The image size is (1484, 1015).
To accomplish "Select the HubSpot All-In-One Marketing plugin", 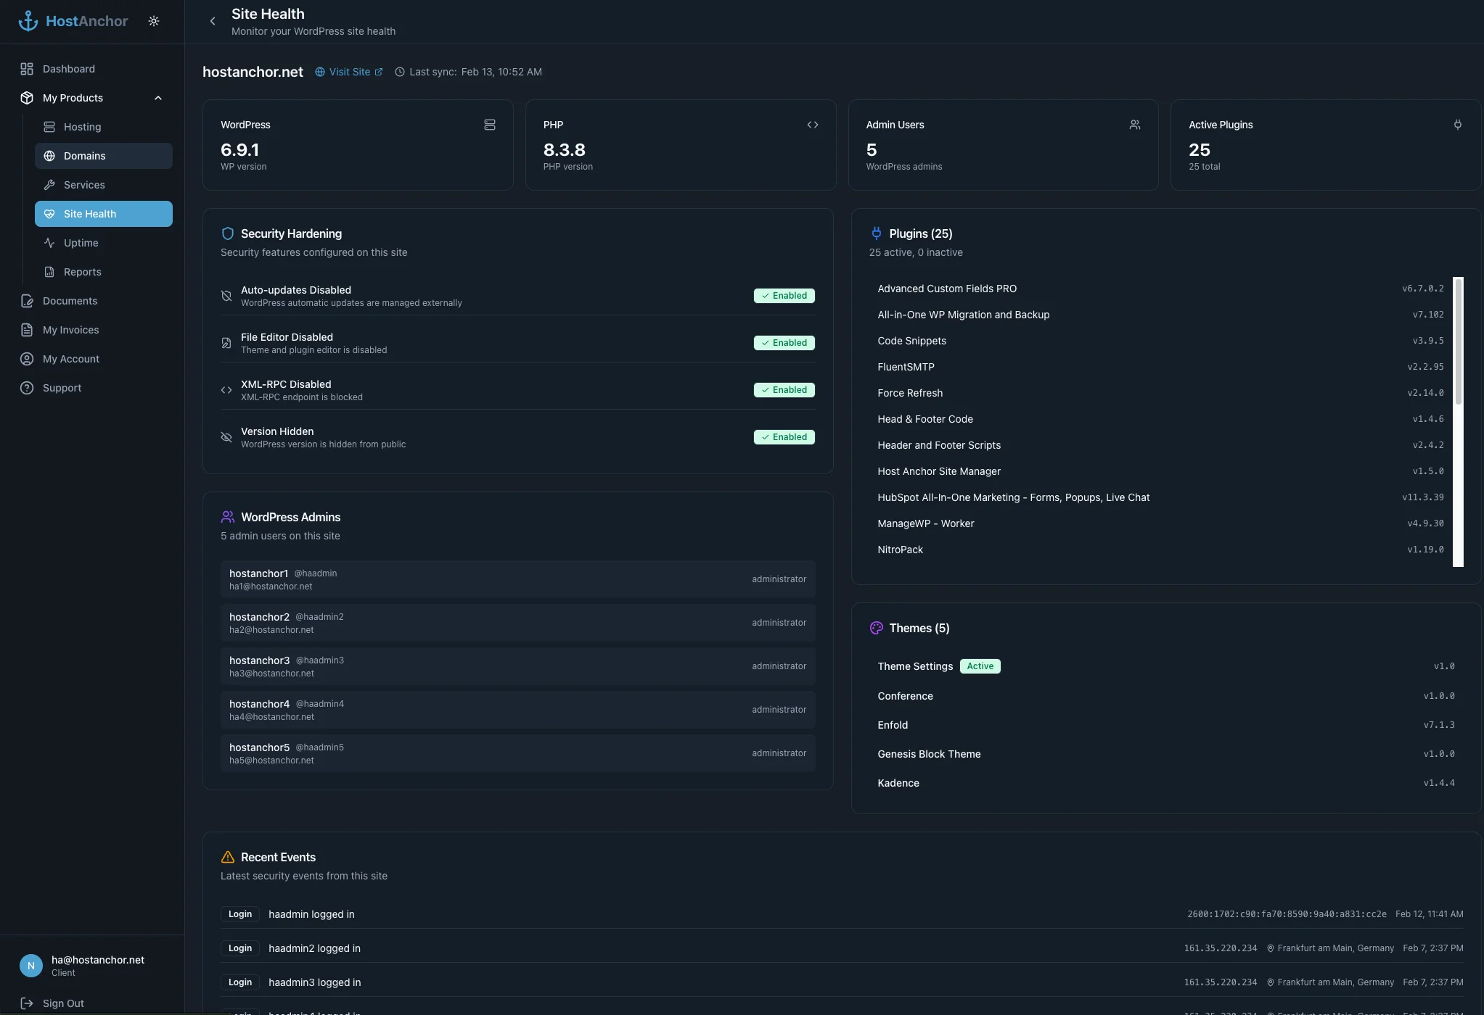I will [1160, 497].
